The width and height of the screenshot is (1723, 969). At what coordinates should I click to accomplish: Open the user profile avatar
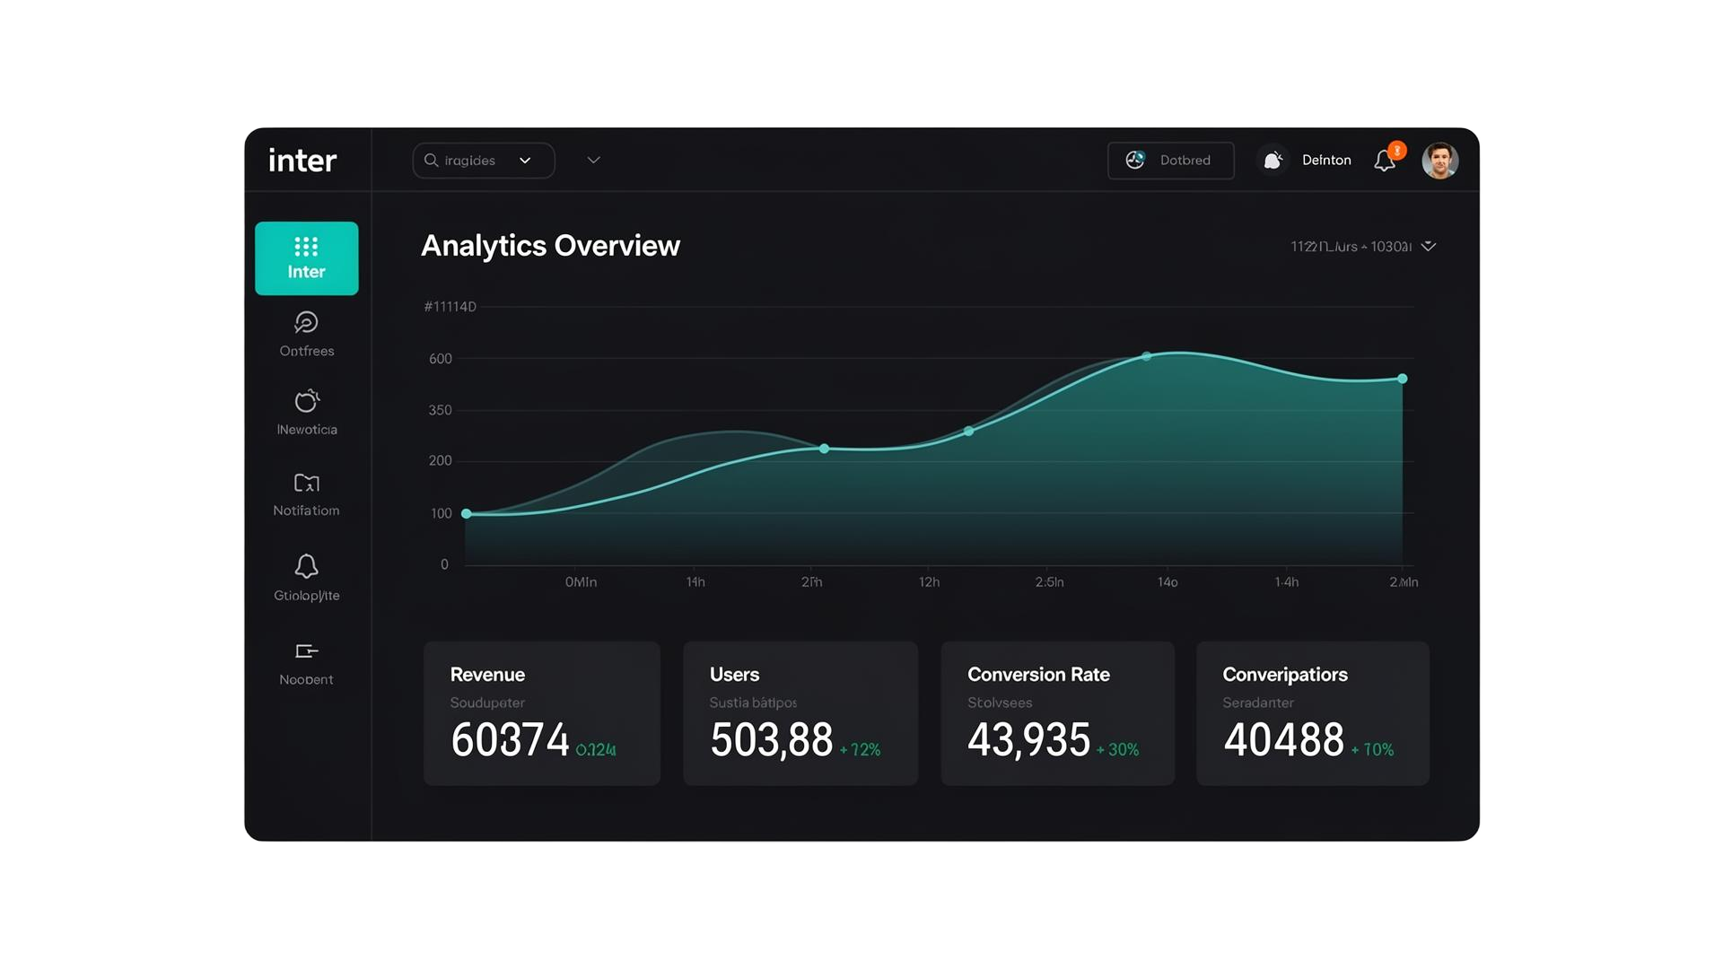tap(1439, 161)
